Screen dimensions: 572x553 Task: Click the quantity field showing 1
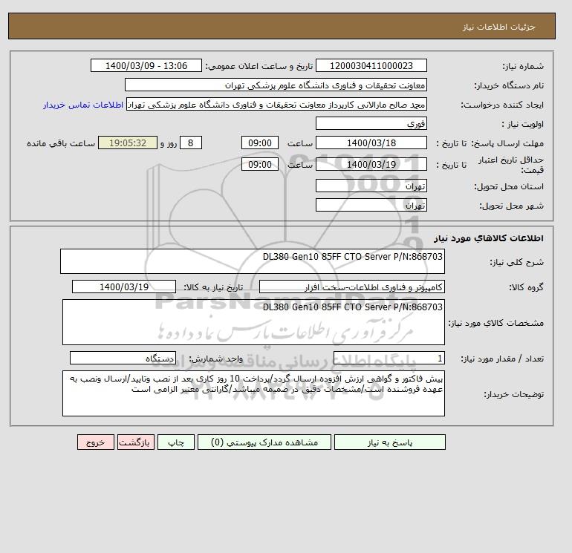click(389, 359)
